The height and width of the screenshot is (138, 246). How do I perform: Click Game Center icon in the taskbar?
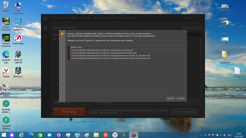click(133, 135)
